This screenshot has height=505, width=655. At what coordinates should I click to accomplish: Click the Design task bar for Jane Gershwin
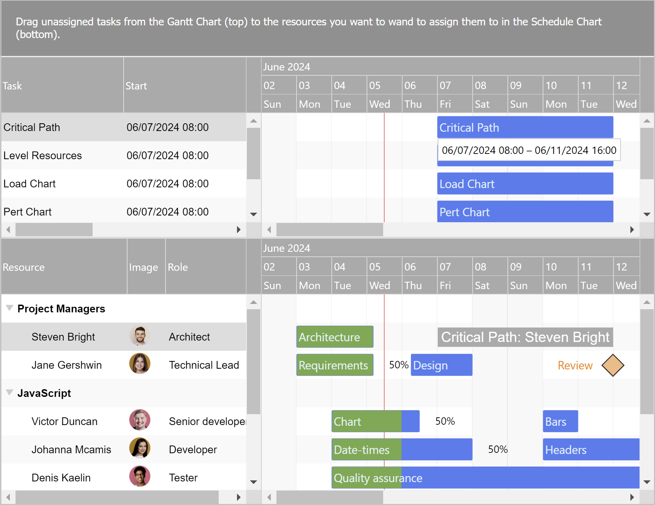(441, 365)
